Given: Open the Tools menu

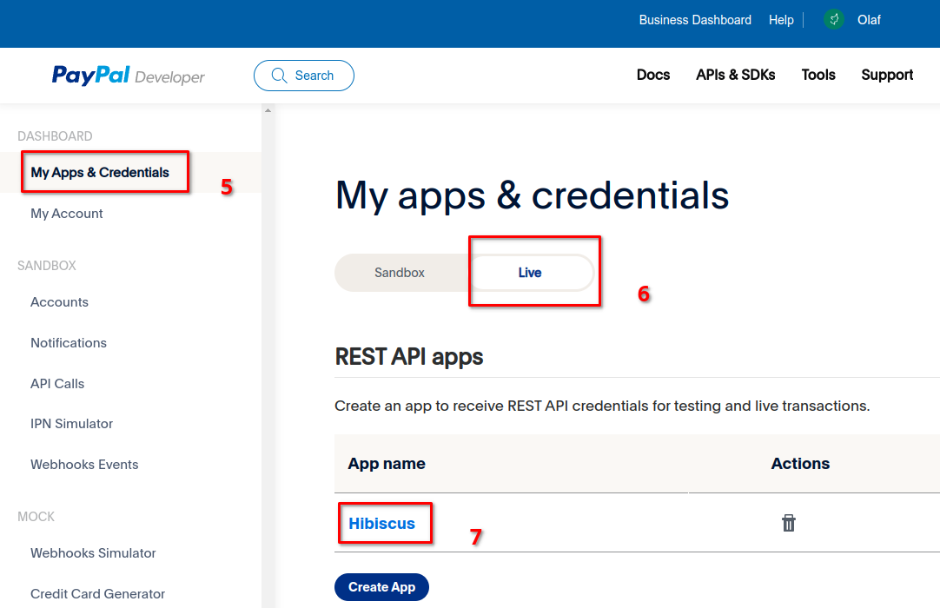Looking at the screenshot, I should point(818,75).
